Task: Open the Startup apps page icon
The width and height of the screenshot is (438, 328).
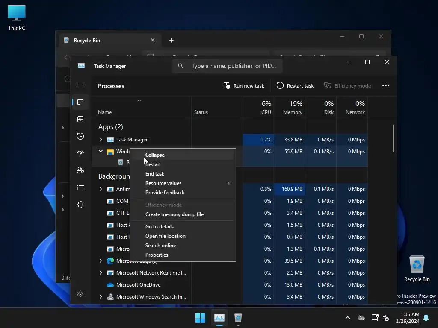Action: tap(80, 153)
